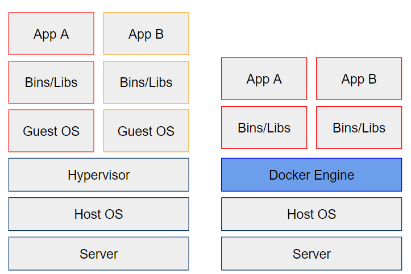Select Bins/Libs box under App A in the Docker stack
Screen dimensions: 411x274
(264, 127)
